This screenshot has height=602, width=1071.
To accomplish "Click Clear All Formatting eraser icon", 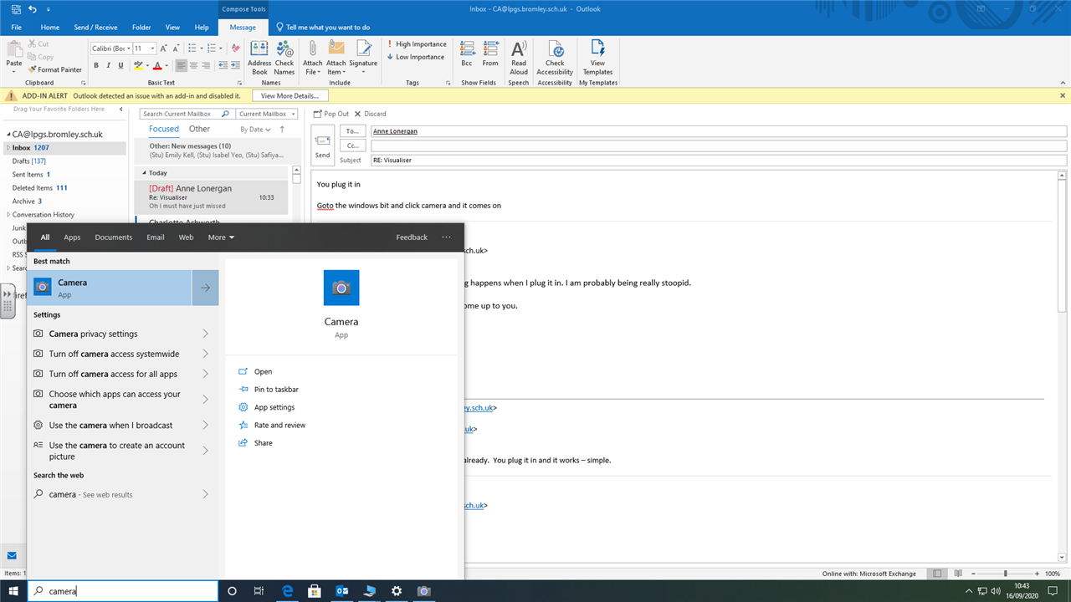I will [x=236, y=48].
